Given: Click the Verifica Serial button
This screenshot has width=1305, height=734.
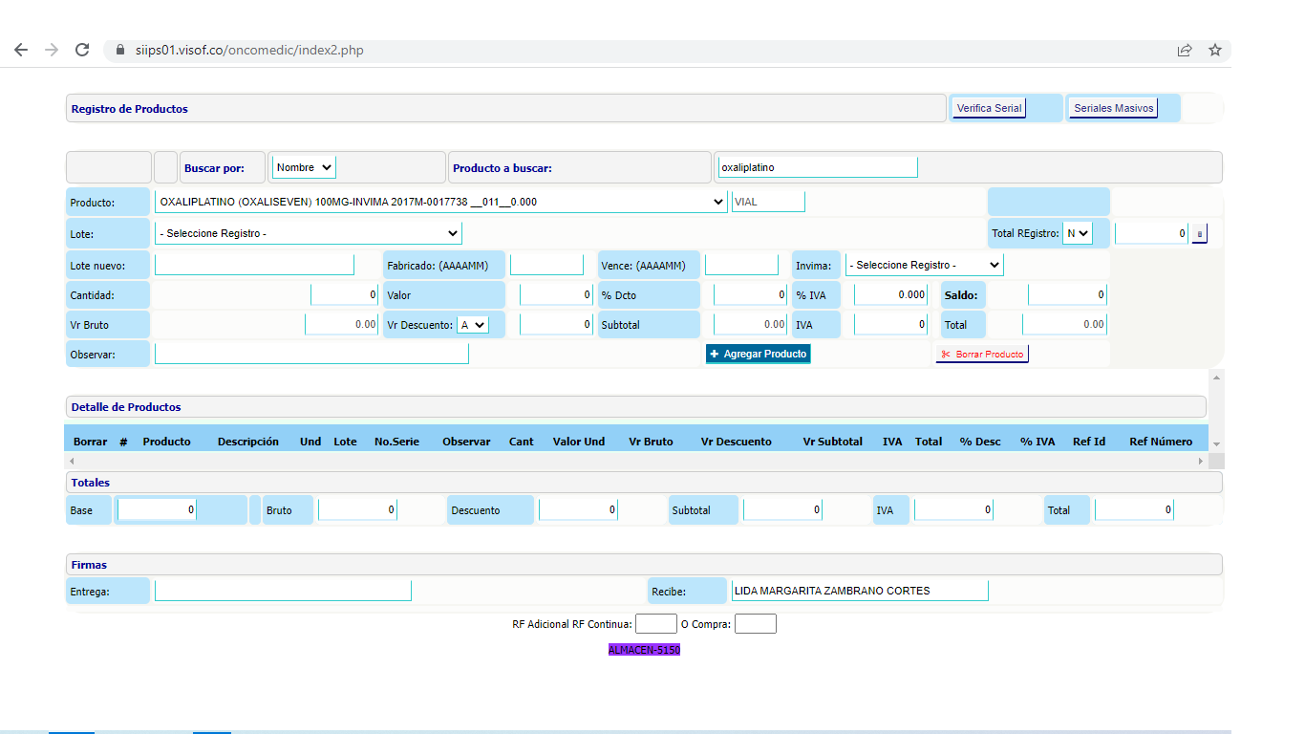Looking at the screenshot, I should pyautogui.click(x=989, y=108).
